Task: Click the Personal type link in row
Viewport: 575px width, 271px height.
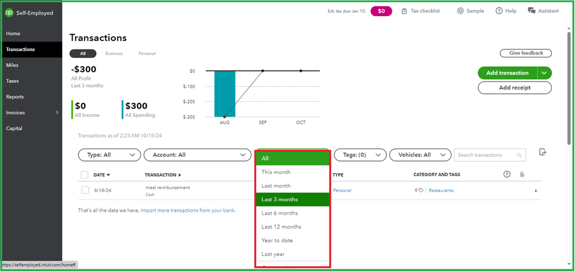Action: point(342,190)
